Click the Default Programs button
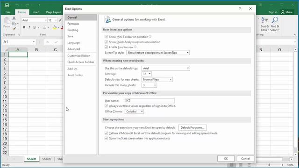This screenshot has width=299, height=168. coord(192,127)
